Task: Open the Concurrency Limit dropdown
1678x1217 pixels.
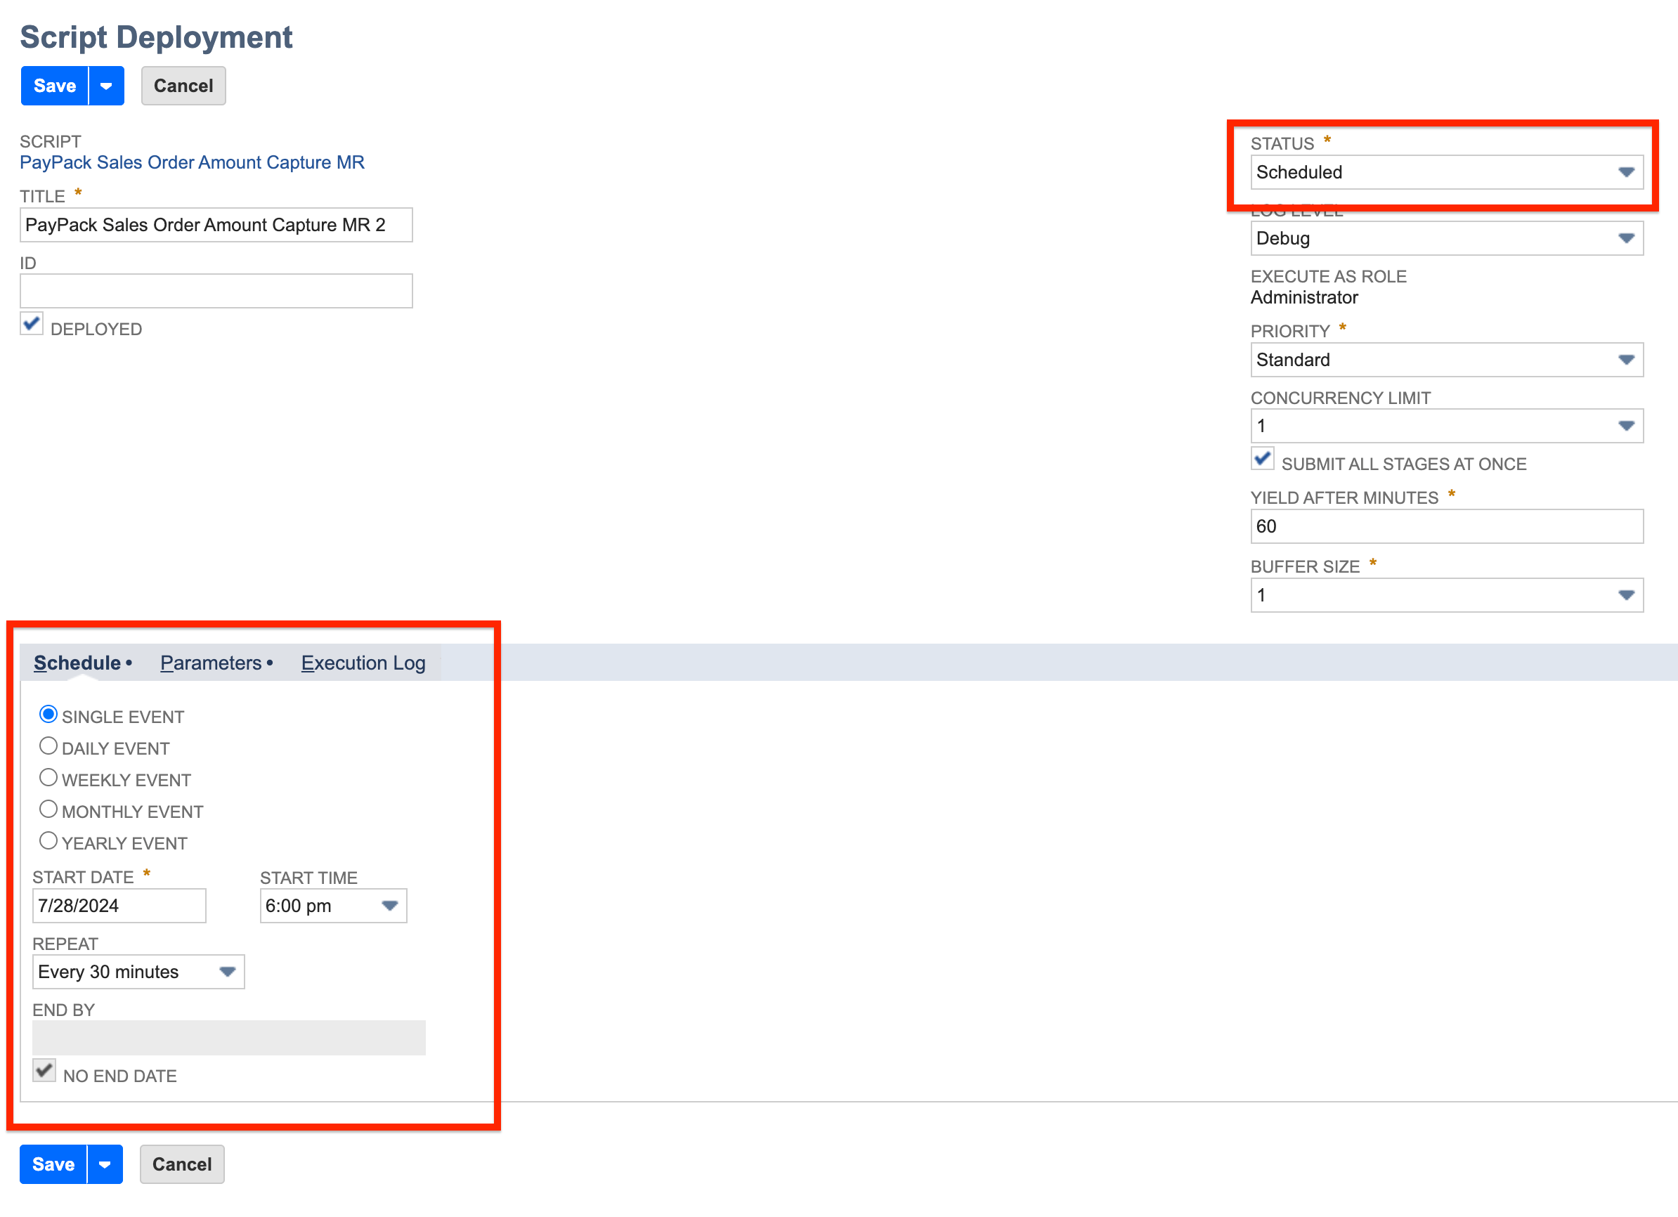Action: click(x=1625, y=425)
